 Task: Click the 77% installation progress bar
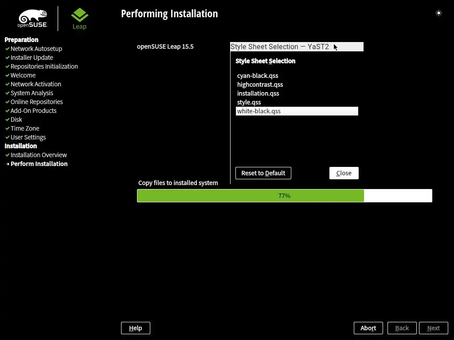point(284,196)
